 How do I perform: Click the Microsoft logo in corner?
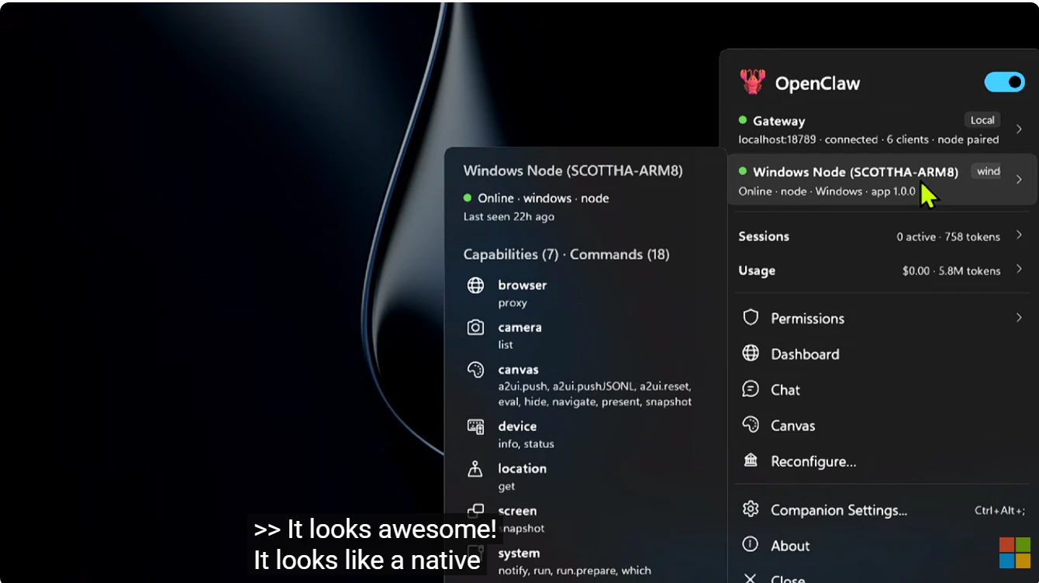(1015, 553)
